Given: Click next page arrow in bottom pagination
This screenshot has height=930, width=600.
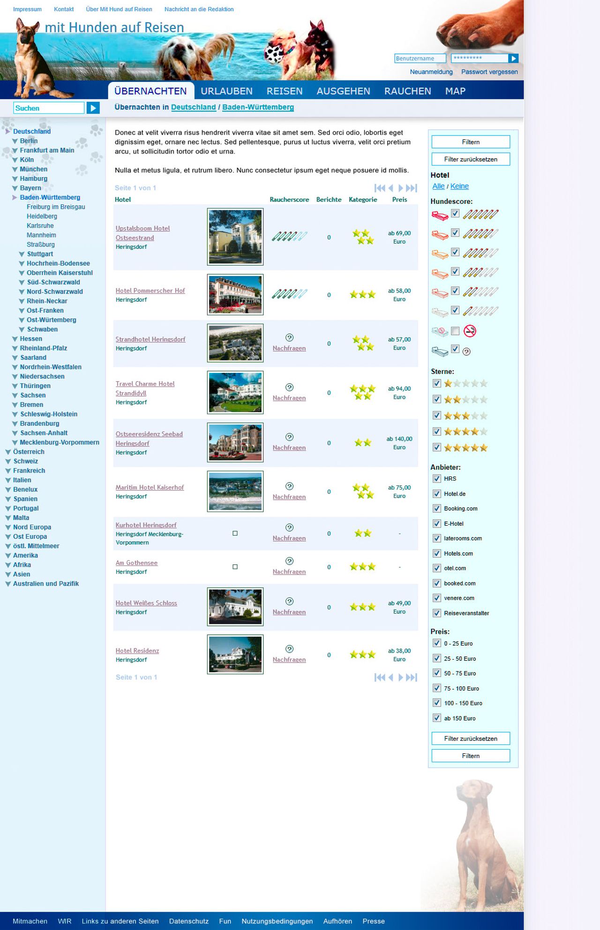Looking at the screenshot, I should pyautogui.click(x=401, y=677).
